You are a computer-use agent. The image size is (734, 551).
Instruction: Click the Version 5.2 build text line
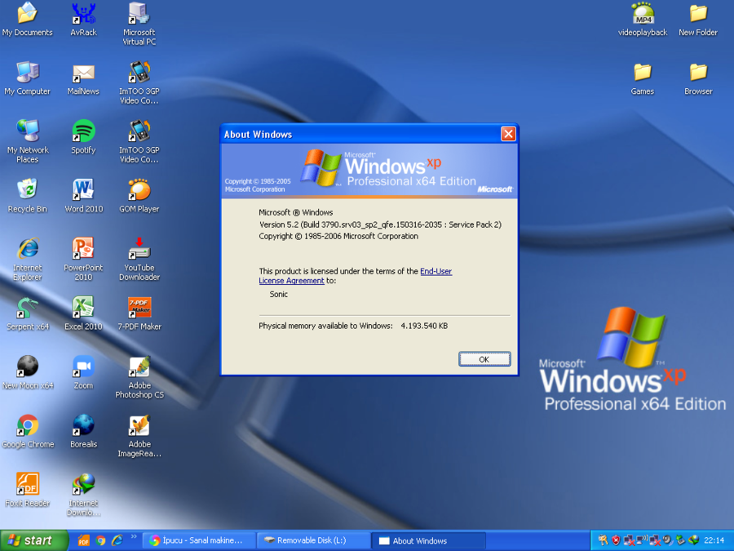(x=380, y=224)
